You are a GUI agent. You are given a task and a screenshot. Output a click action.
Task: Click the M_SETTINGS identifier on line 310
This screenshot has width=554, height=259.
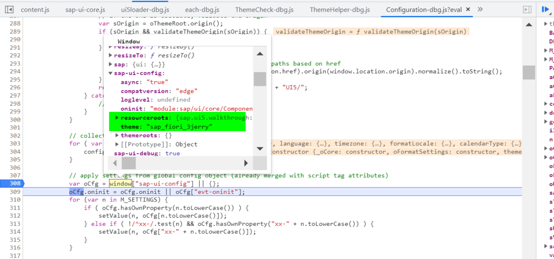(x=139, y=200)
